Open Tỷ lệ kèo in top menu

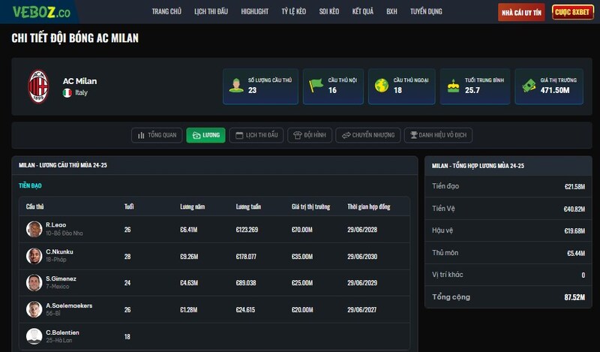(295, 12)
